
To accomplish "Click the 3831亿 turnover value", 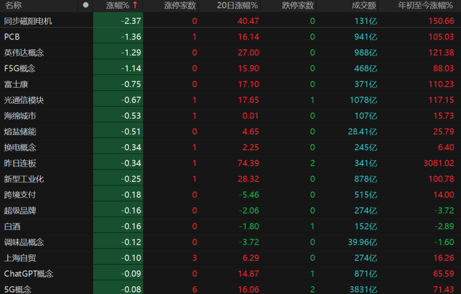I will (363, 290).
